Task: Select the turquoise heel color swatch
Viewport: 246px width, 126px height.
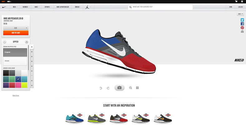Action: coord(24,79)
